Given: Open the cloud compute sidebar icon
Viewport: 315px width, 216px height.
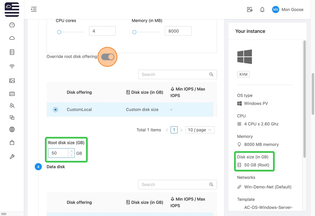Looking at the screenshot, I should coord(12,38).
